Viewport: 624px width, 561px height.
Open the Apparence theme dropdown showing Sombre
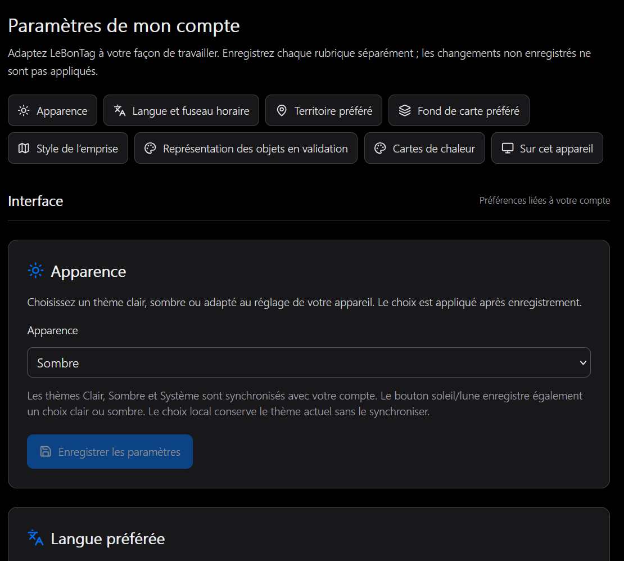coord(309,362)
